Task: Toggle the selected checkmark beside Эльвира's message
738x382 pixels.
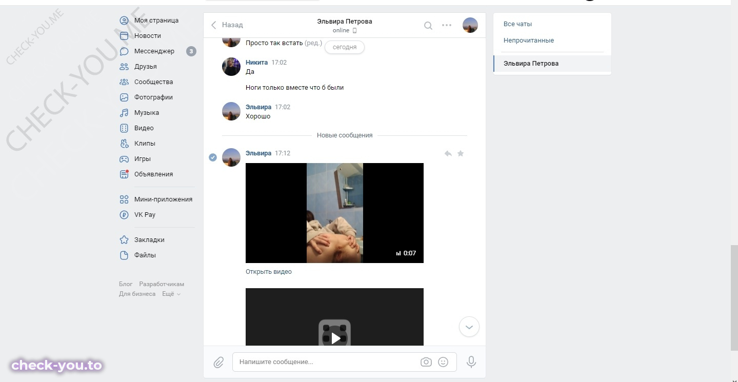Action: point(213,157)
